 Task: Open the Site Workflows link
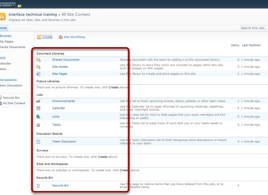(74, 37)
